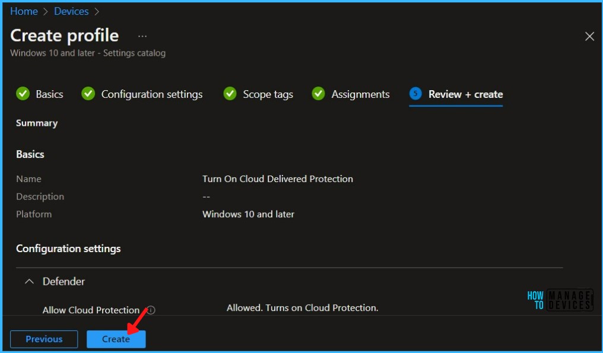Select the profile name 'Turn On Cloud Delivered Protection'
603x353 pixels.
[278, 179]
